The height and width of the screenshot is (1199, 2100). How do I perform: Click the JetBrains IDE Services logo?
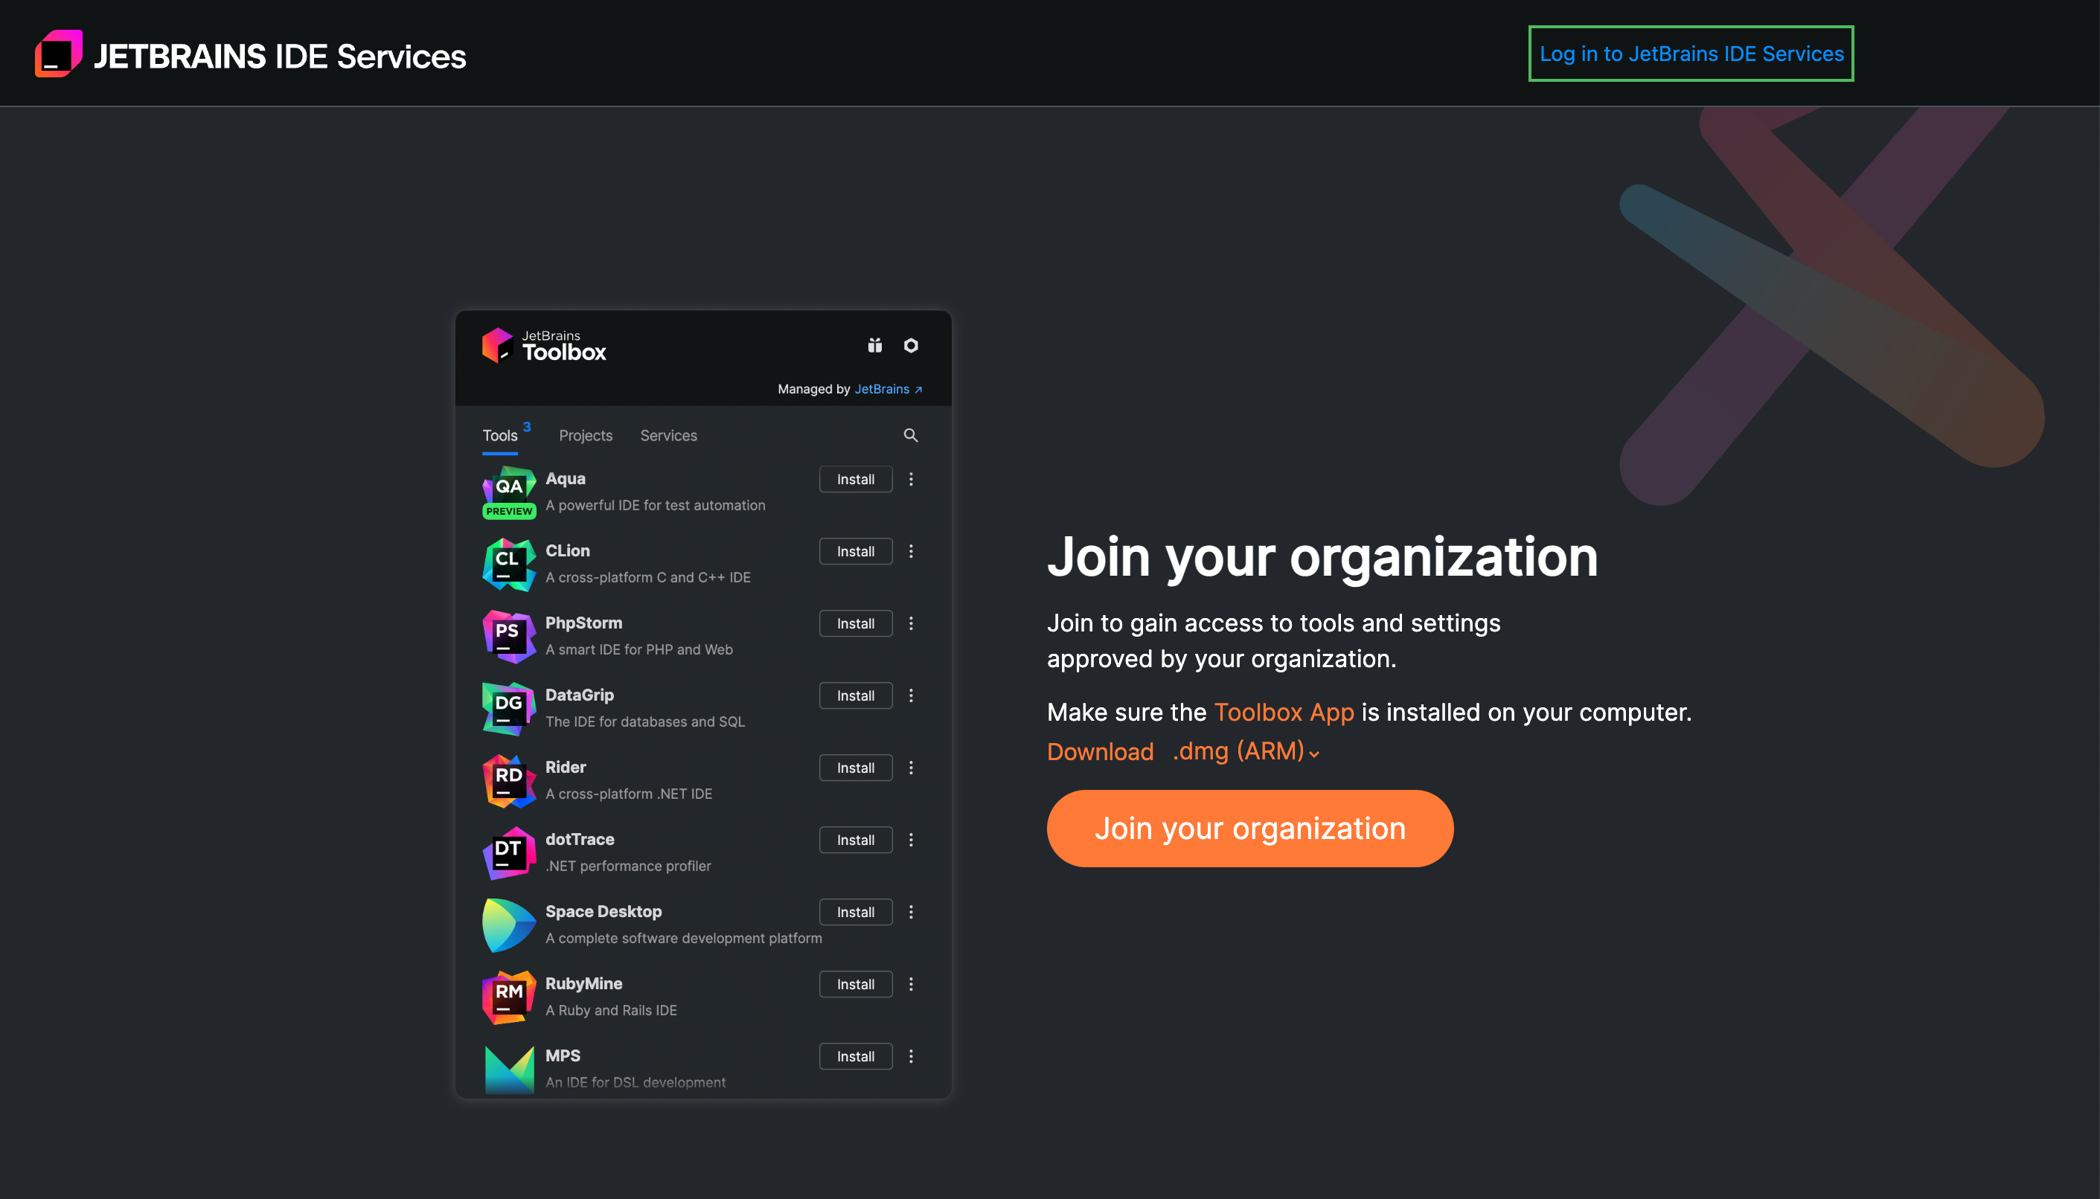(x=59, y=54)
